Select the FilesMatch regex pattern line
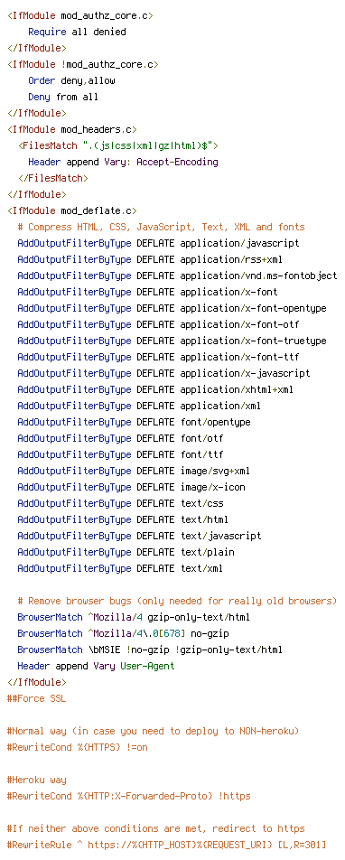Image resolution: width=345 pixels, height=860 pixels. [118, 146]
